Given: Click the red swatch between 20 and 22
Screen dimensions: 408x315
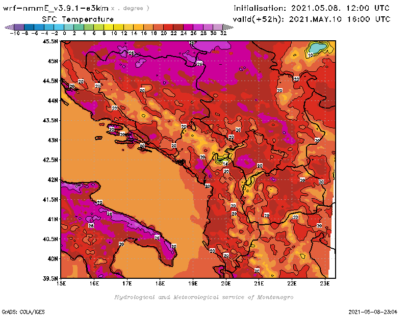Looking at the screenshot, I should [168, 27].
